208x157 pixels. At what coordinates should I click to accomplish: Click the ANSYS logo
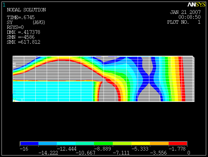coord(196,5)
